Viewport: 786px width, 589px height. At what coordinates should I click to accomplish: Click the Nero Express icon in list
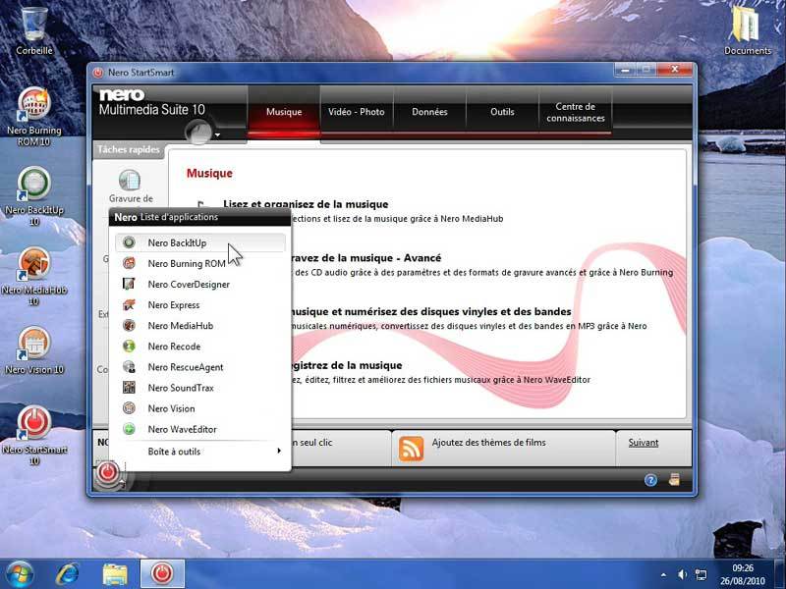coord(129,304)
